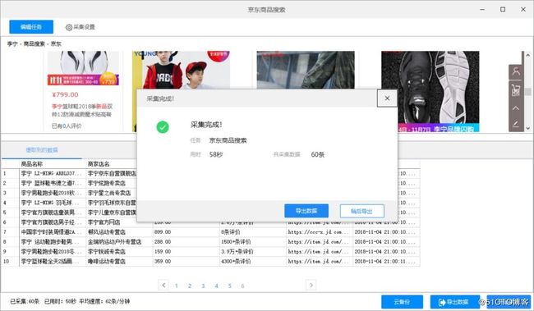Click row 3 李宁网鞋跑步鞋2018秋 cell
Screen dimensions: 534x311
(52, 193)
